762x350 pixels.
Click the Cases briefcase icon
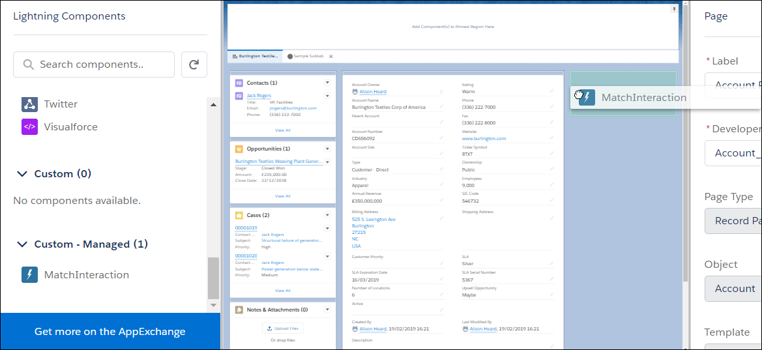[239, 215]
